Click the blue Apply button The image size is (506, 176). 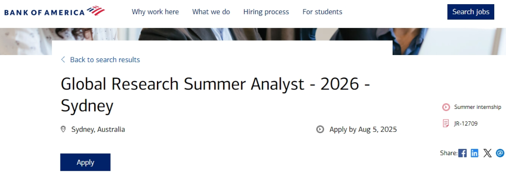[x=85, y=162]
